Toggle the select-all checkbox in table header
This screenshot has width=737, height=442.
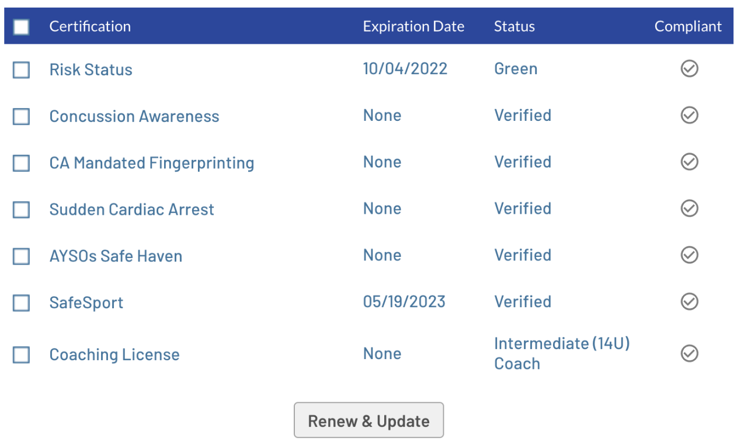pos(22,27)
